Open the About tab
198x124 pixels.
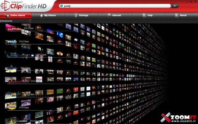click(x=181, y=15)
